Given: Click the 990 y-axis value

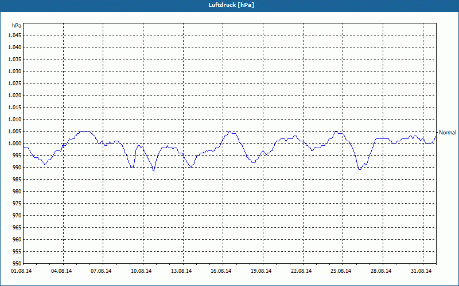Looking at the screenshot, I should pyautogui.click(x=18, y=167).
